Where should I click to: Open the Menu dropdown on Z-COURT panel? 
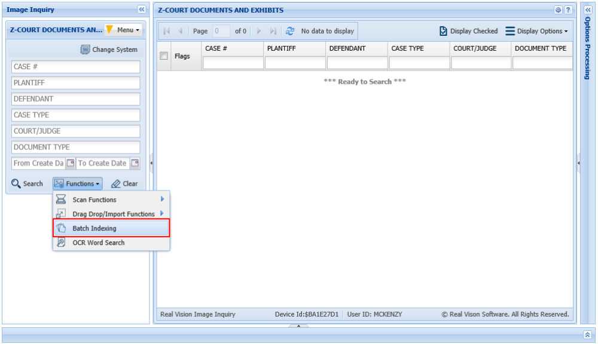(x=126, y=29)
